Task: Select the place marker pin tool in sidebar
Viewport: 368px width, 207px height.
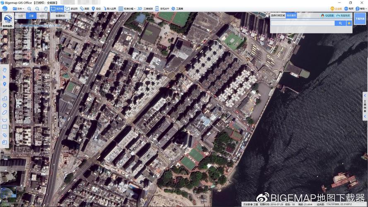Action: click(5, 84)
